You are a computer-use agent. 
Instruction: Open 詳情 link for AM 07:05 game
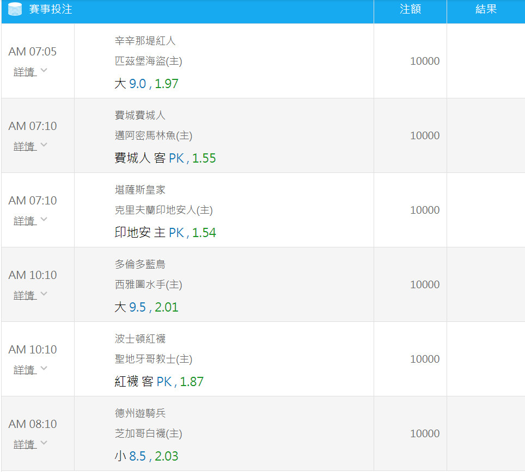(x=25, y=72)
